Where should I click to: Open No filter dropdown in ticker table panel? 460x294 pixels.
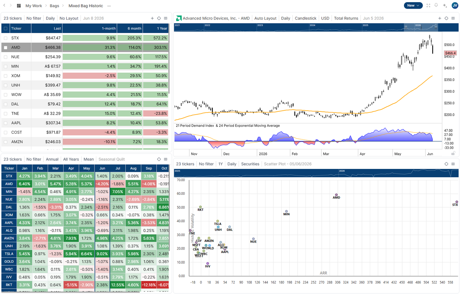click(x=34, y=18)
